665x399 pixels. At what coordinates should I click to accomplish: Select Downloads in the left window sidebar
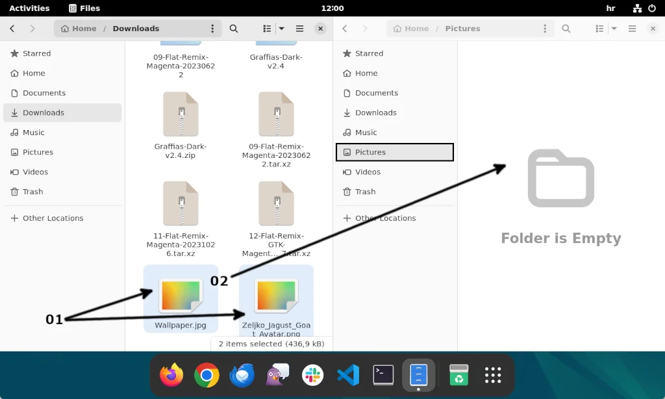click(62, 112)
